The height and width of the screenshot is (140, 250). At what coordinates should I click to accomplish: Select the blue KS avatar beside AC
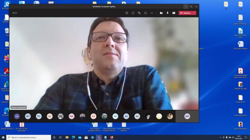click(x=126, y=116)
